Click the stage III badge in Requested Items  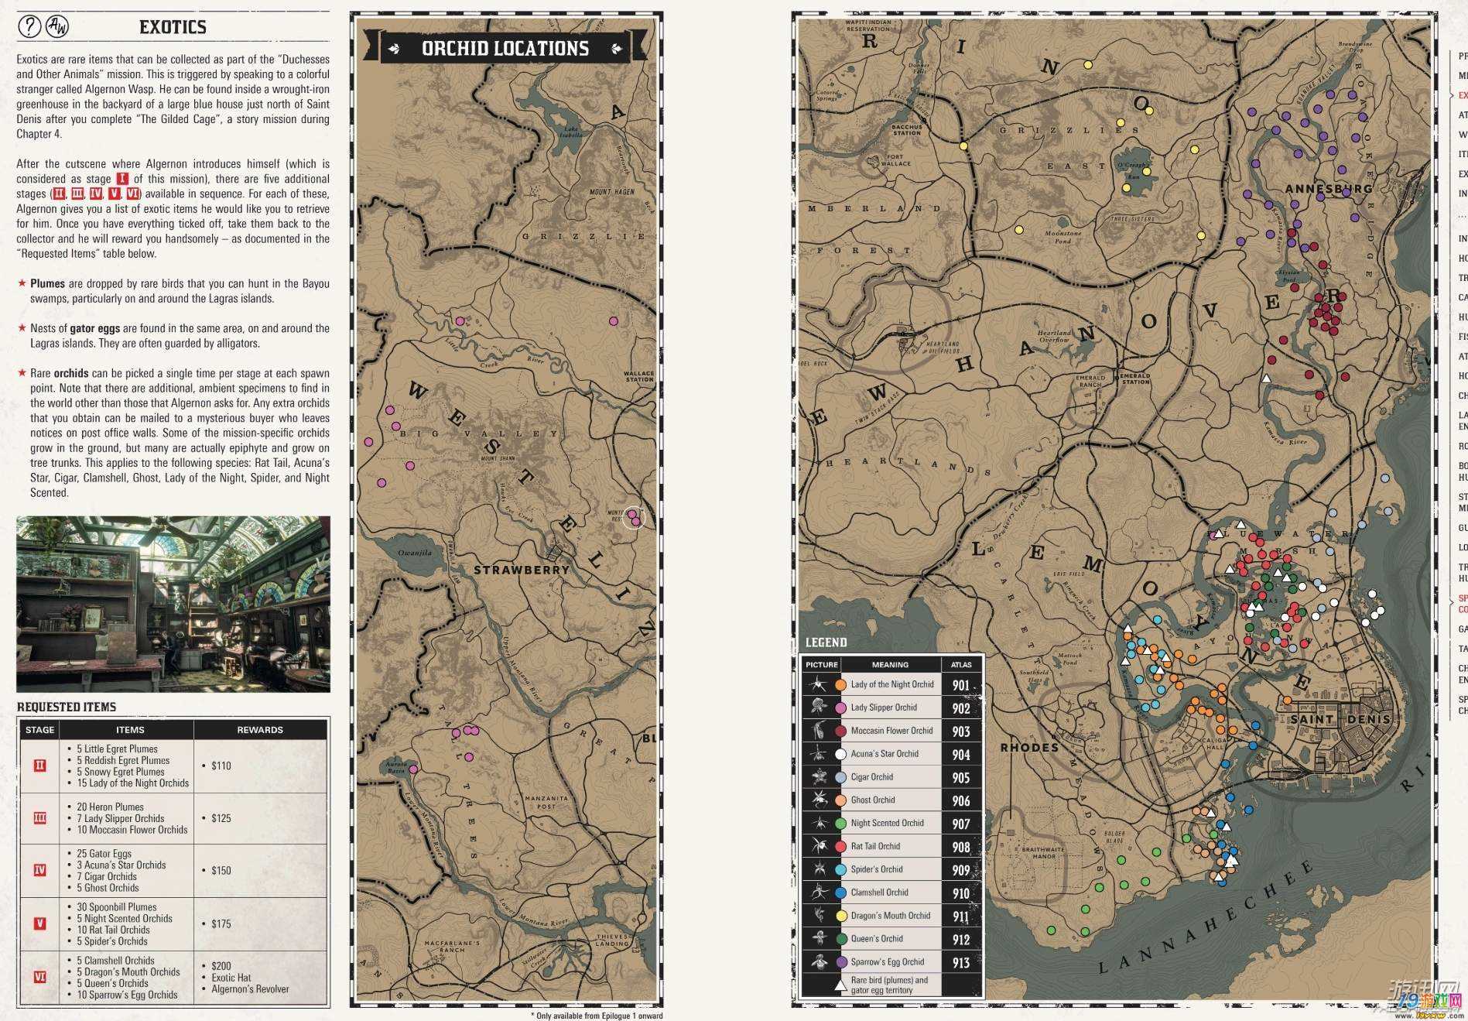pyautogui.click(x=40, y=818)
